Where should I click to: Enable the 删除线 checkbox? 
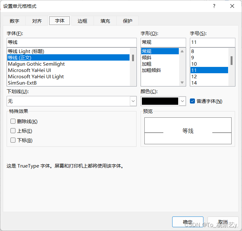coord(13,121)
